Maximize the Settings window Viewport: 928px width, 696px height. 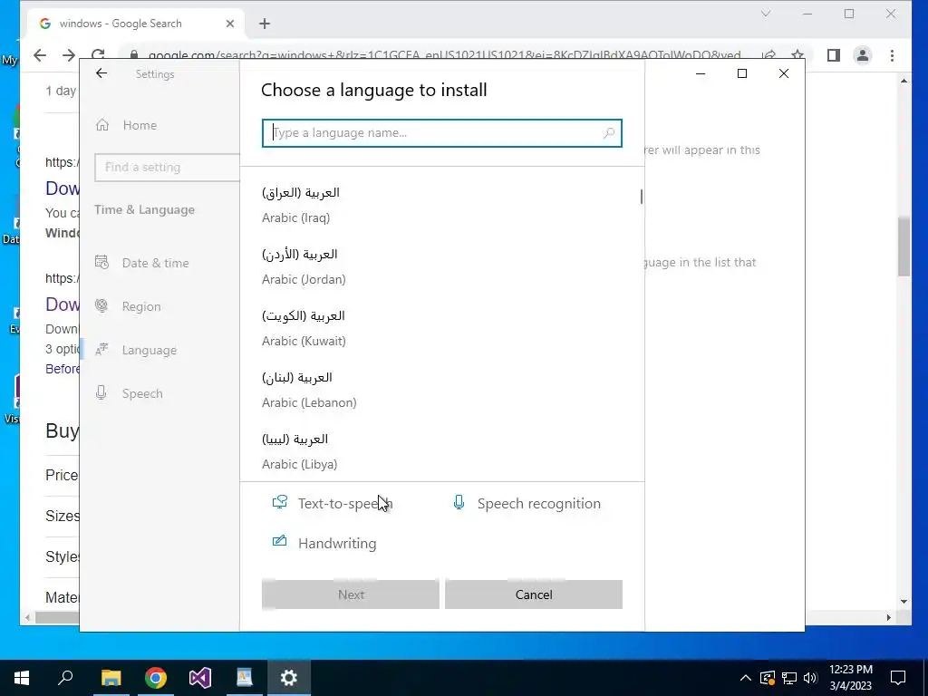click(x=742, y=73)
